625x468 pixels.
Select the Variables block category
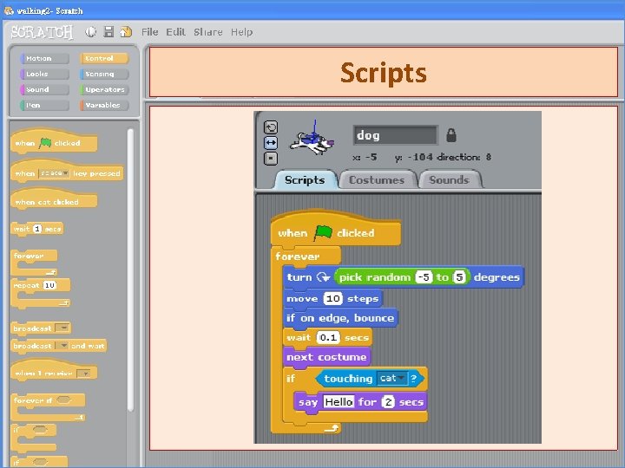104,105
